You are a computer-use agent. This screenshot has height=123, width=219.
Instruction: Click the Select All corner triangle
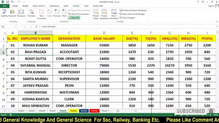click(5, 33)
